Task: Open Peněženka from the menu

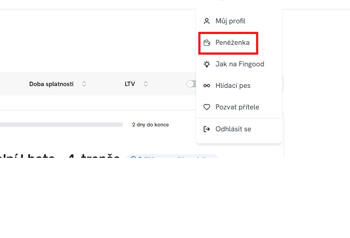Action: [232, 43]
